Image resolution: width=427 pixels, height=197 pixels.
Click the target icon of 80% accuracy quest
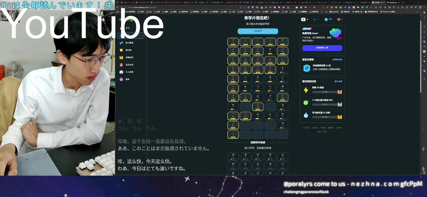[306, 103]
